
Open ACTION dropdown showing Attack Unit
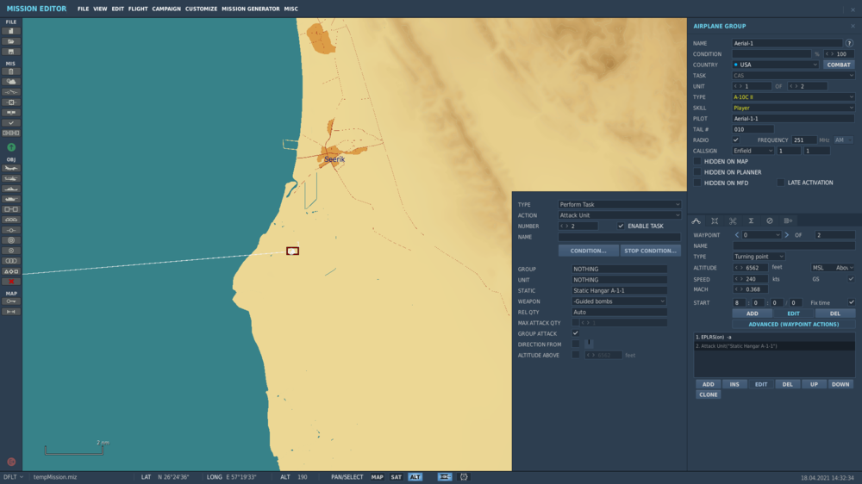pos(620,215)
